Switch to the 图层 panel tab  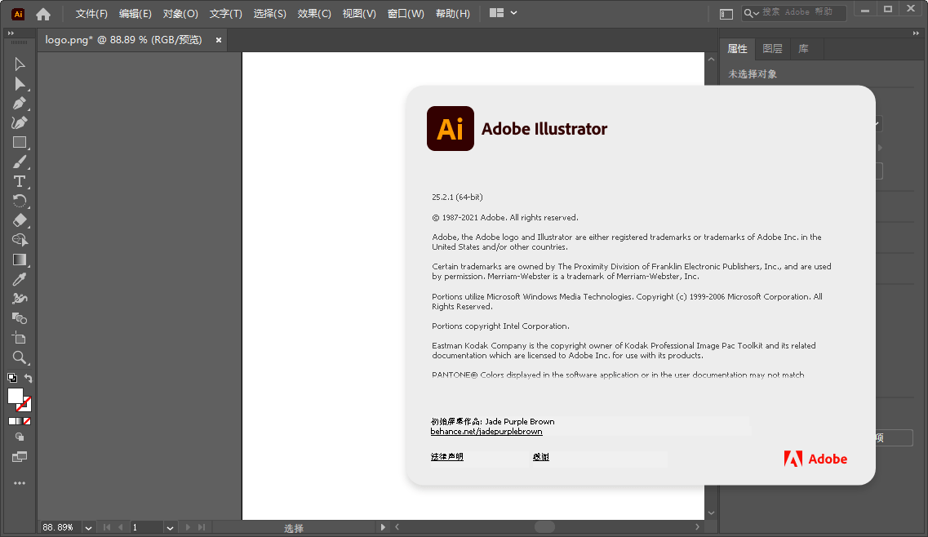772,49
